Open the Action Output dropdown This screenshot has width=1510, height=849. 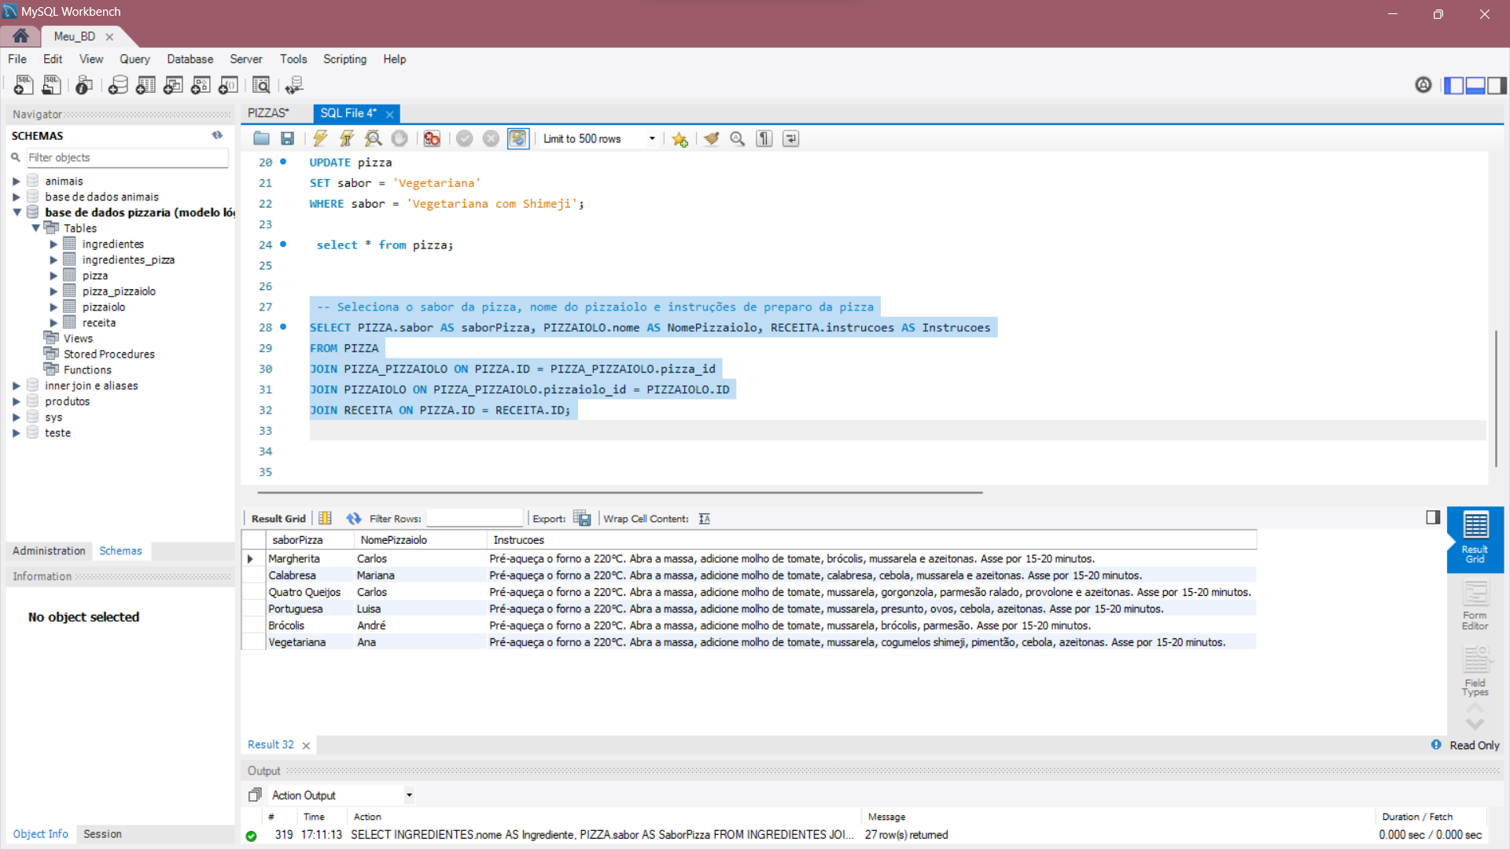point(408,795)
